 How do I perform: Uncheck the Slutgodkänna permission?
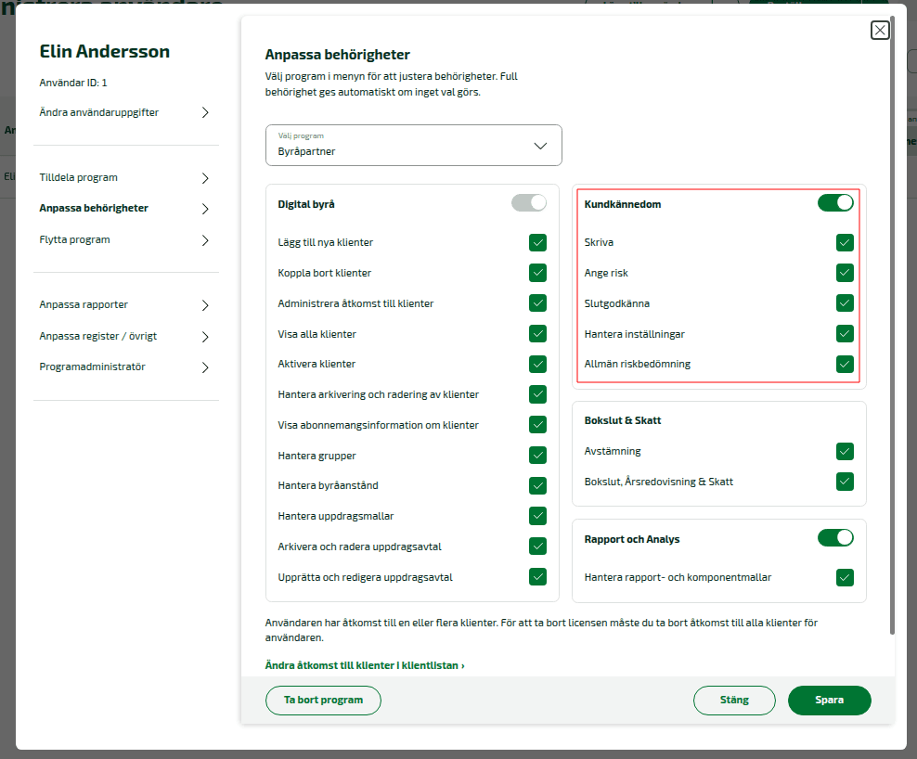[x=845, y=303]
